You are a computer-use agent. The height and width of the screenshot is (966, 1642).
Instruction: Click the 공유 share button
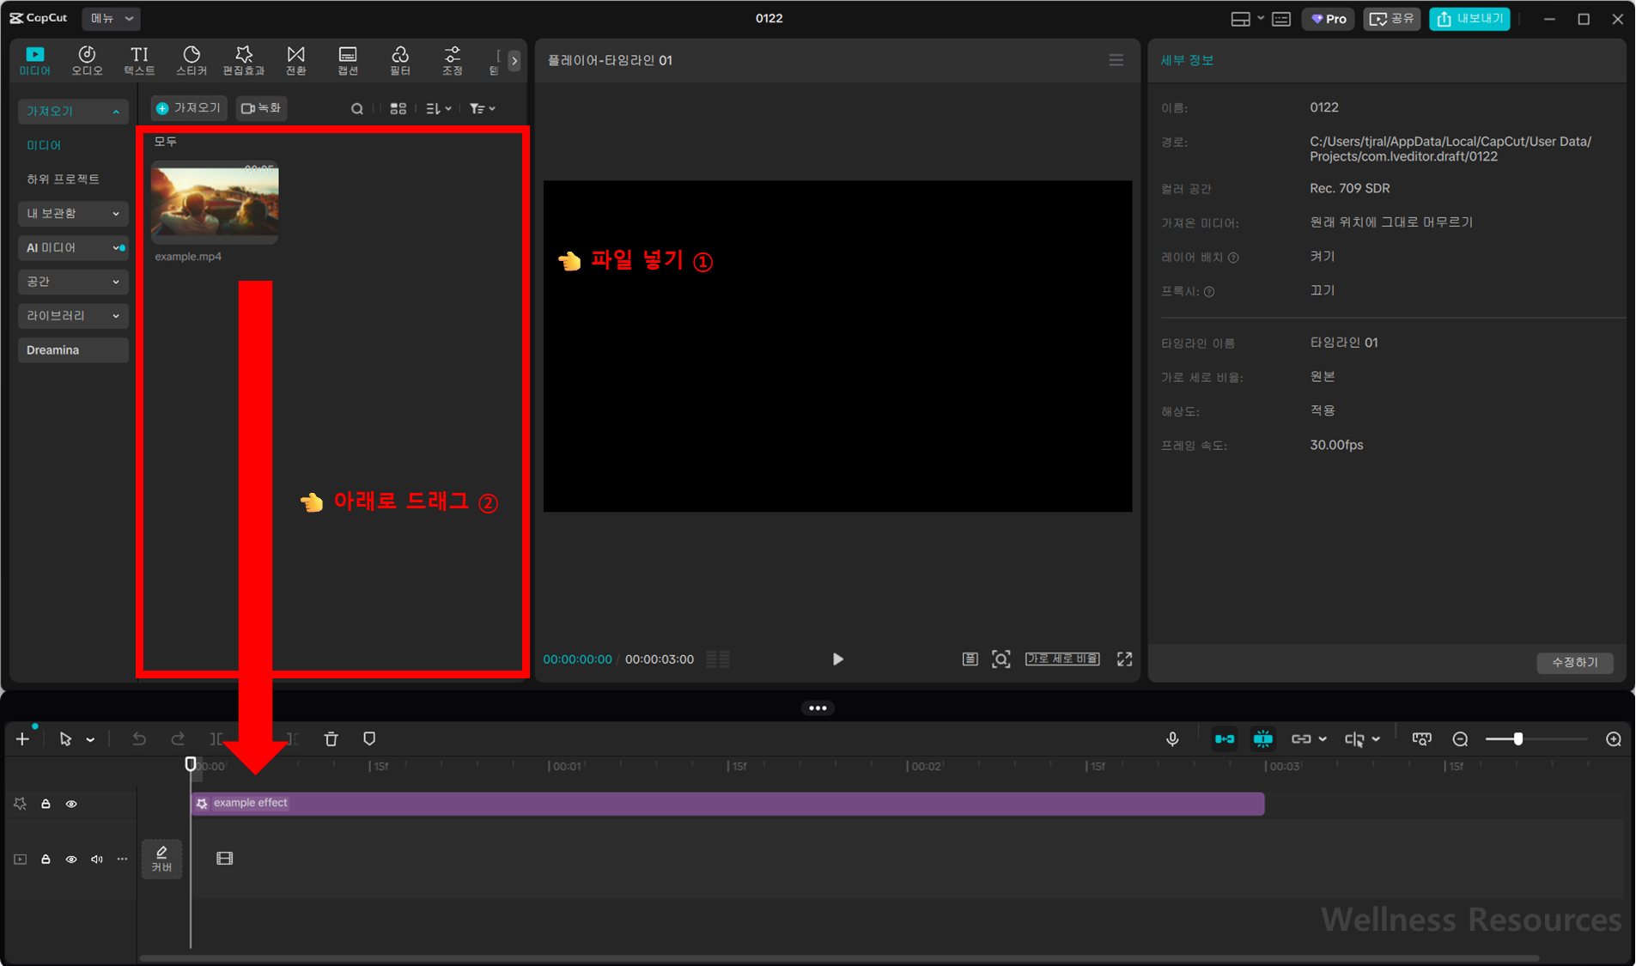pos(1391,19)
